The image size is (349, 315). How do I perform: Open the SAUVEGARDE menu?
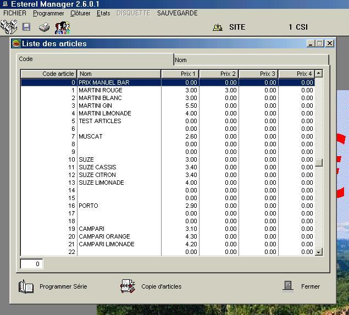tap(177, 13)
